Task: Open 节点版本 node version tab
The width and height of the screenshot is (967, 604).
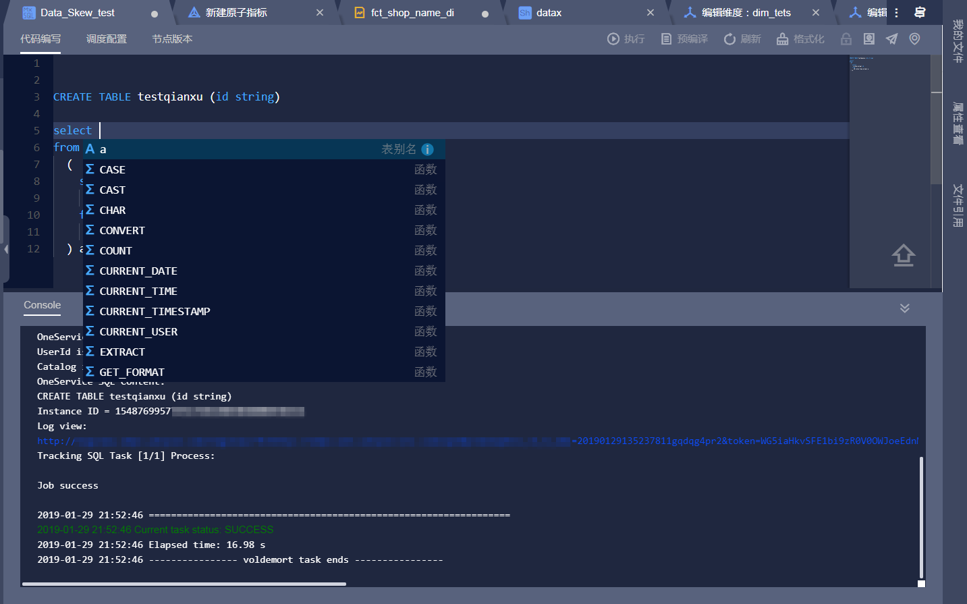Action: tap(172, 39)
